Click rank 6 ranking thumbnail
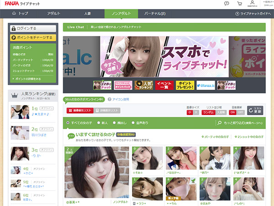The height and width of the screenshot is (206, 274). (16, 196)
